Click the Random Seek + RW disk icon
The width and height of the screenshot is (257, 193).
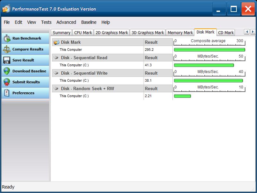pos(56,88)
